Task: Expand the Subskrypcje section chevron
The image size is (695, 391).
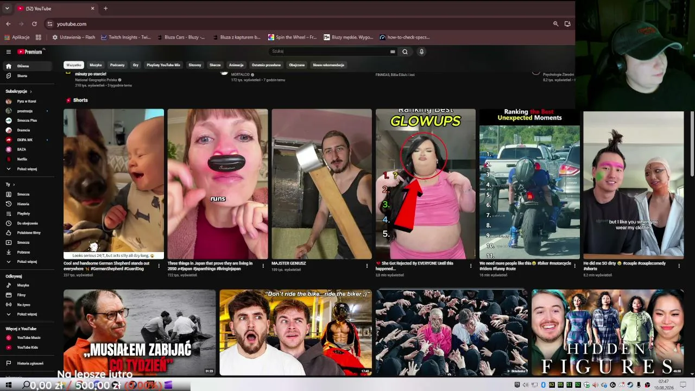Action: 31,91
